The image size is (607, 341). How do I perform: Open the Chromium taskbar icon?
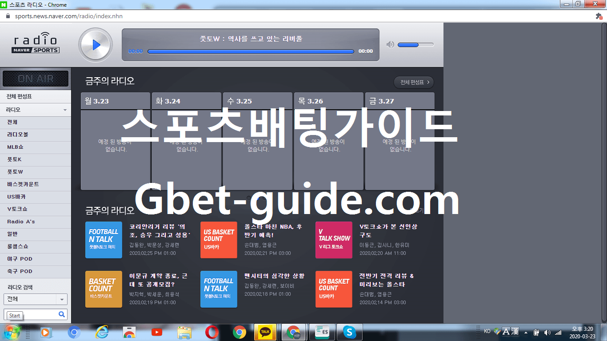(74, 332)
